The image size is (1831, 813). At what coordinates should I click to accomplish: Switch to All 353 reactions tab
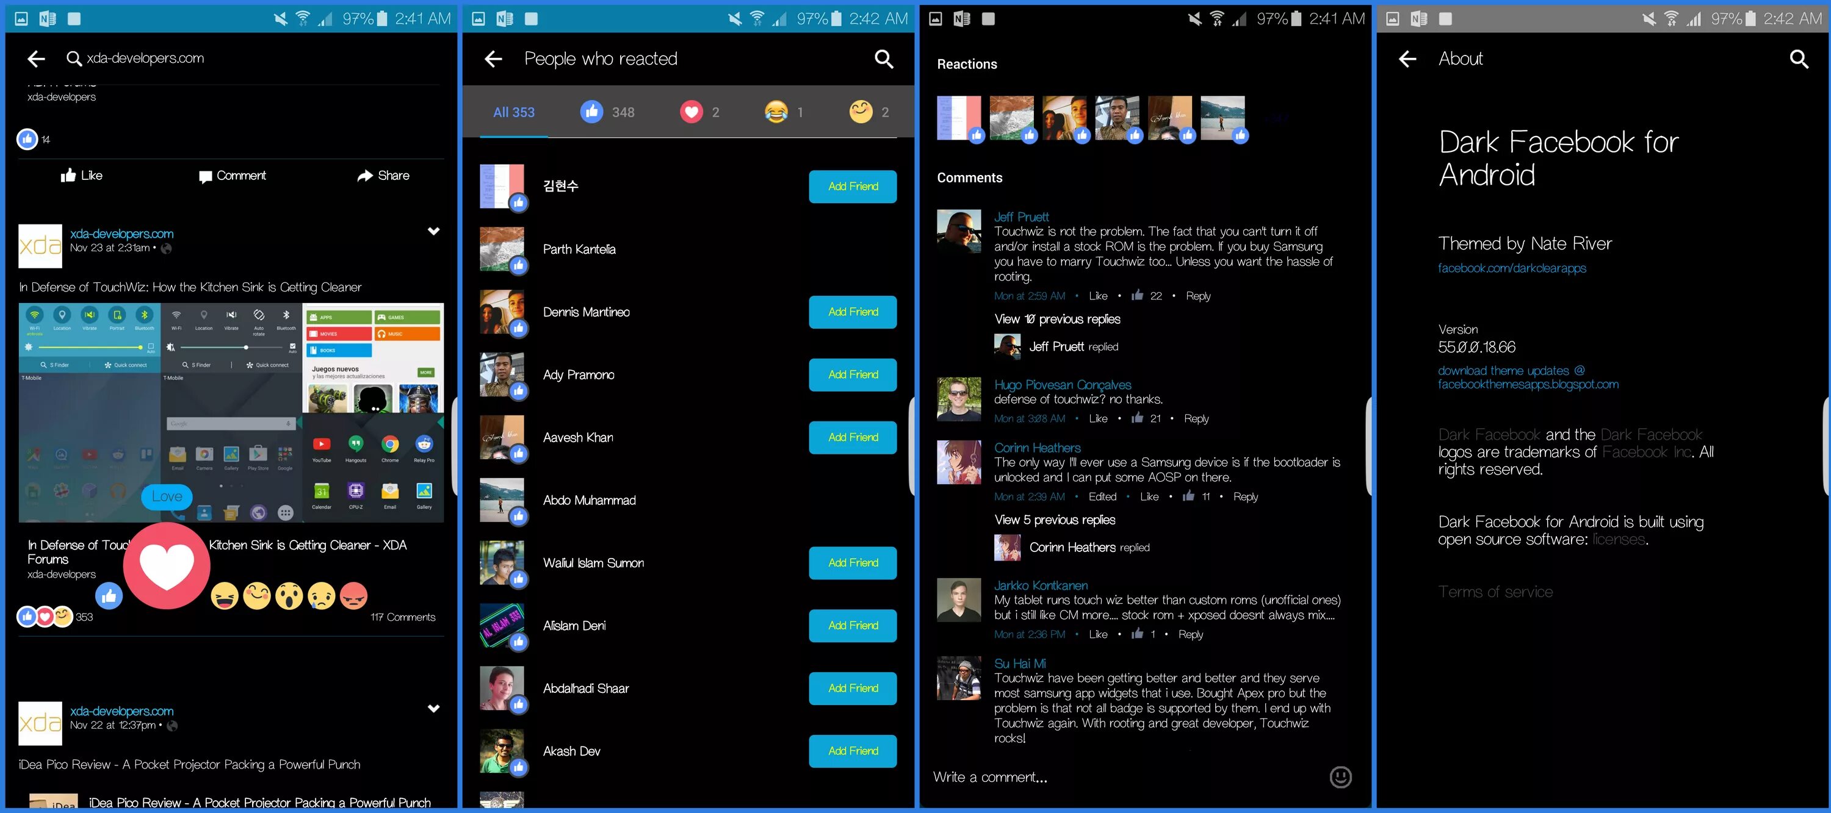coord(513,112)
